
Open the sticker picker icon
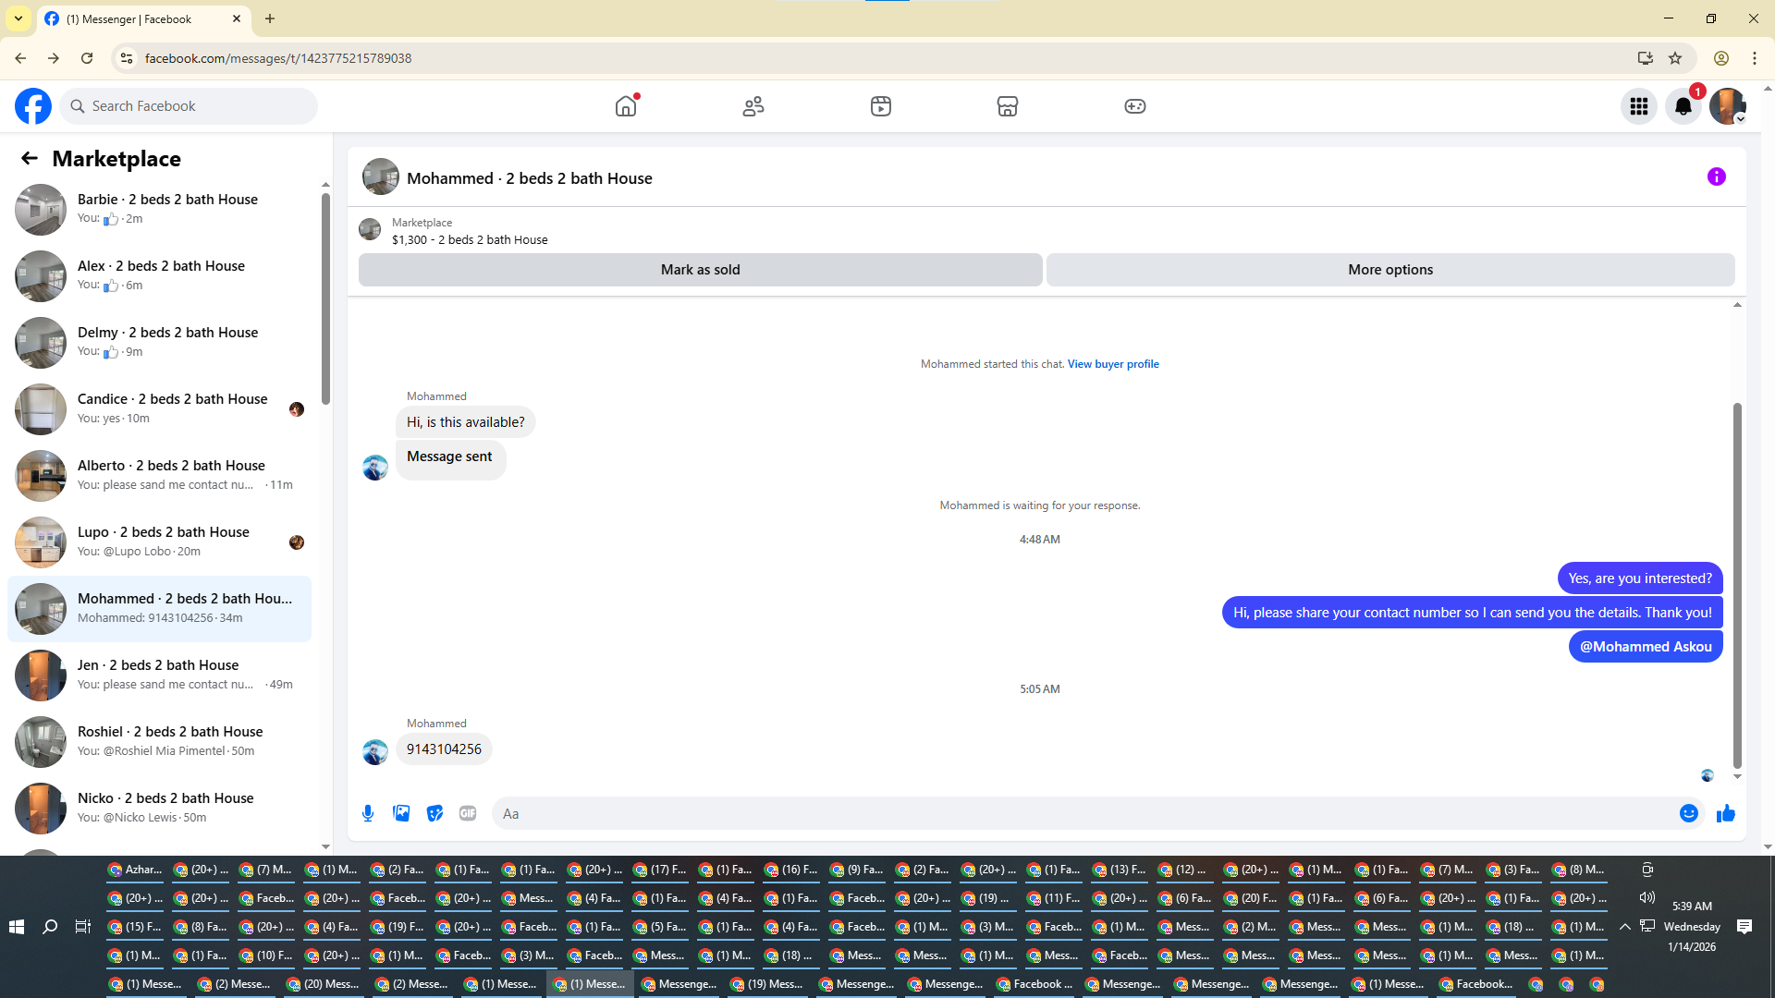point(435,813)
